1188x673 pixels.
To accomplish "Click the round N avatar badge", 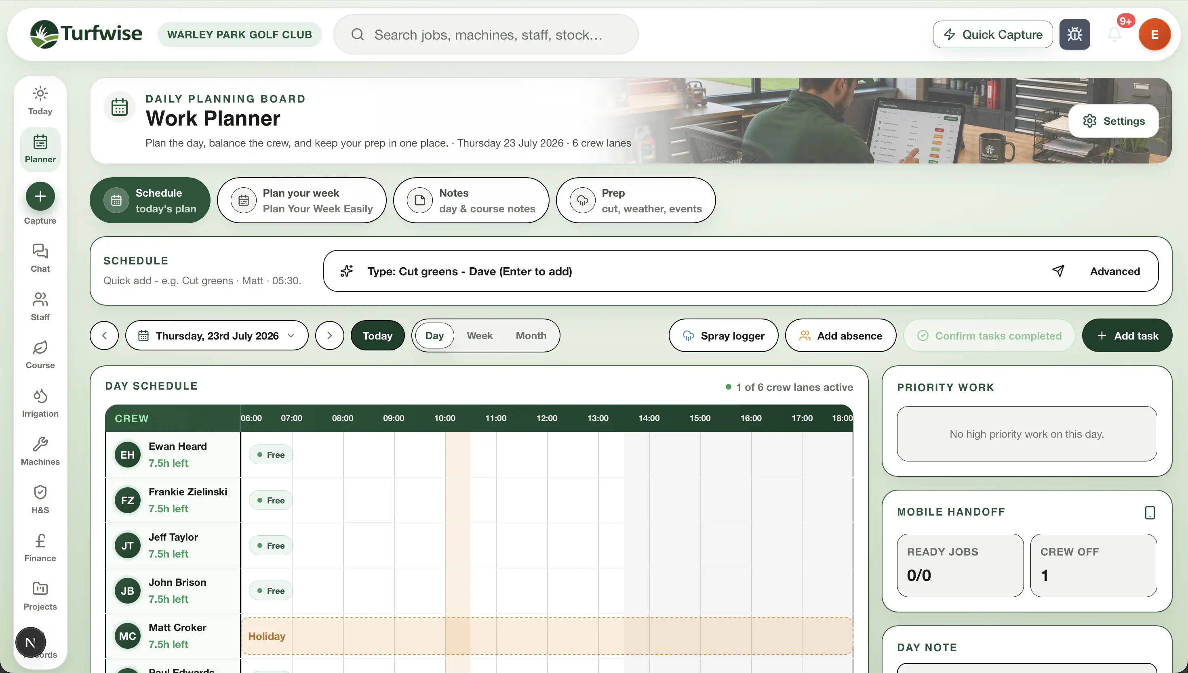I will 31,642.
